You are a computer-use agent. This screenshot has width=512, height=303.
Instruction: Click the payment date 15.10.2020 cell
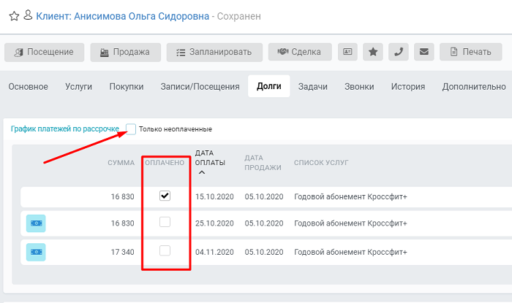214,197
